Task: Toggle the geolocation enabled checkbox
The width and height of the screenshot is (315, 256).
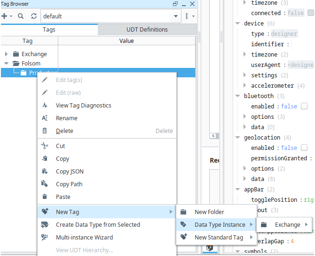Action: [304, 148]
